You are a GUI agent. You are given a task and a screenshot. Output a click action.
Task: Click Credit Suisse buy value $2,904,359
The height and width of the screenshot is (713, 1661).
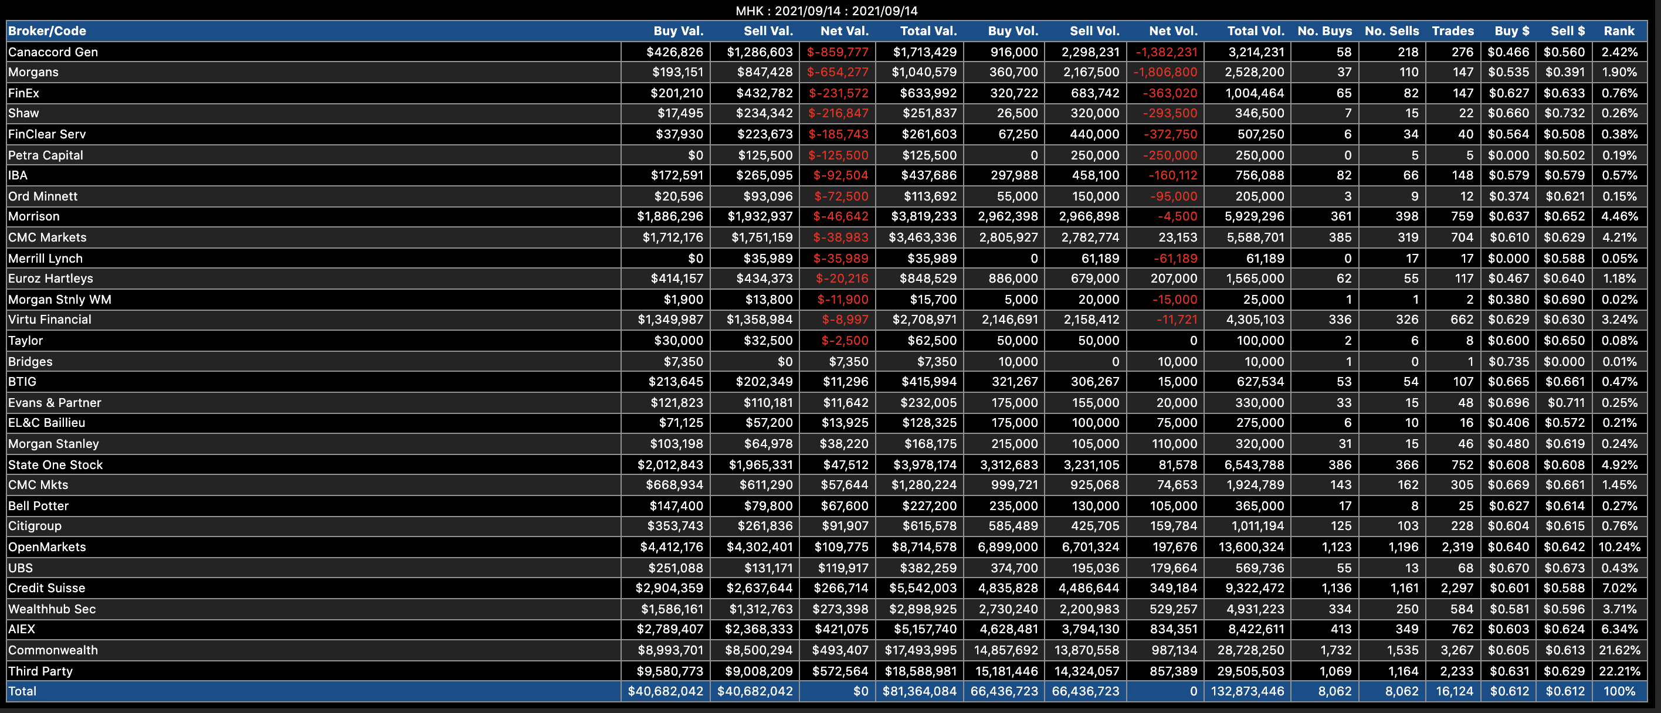pyautogui.click(x=669, y=588)
